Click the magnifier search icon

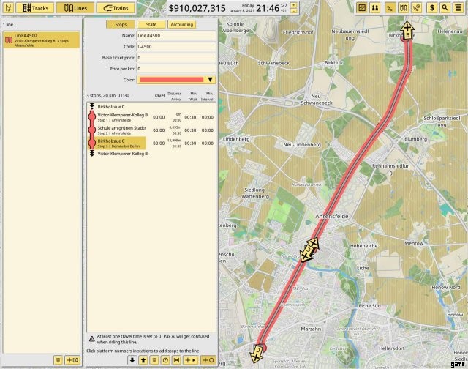pos(445,7)
